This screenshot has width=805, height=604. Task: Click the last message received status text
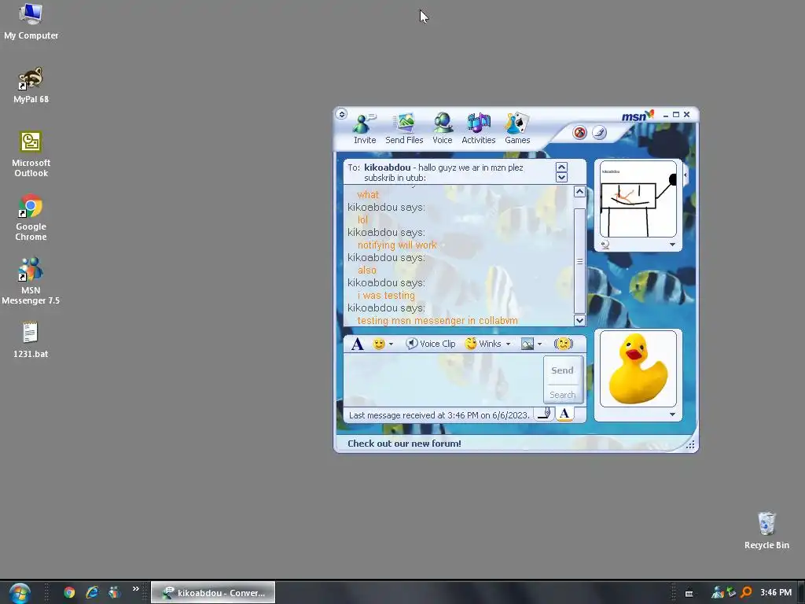pos(439,415)
